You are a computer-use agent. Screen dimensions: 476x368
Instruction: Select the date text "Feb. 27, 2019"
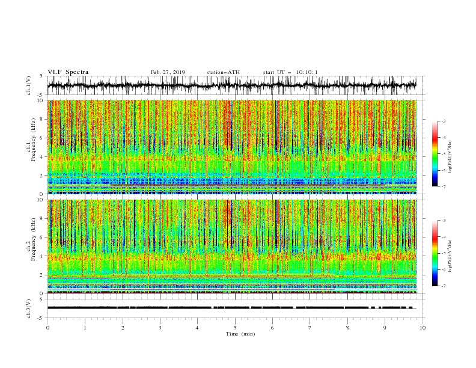pyautogui.click(x=168, y=72)
